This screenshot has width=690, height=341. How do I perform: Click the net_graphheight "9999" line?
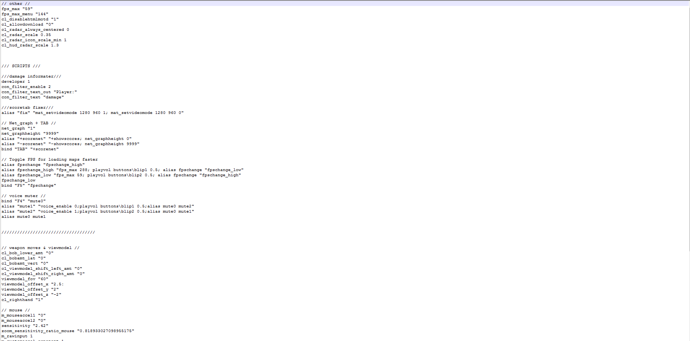click(x=30, y=134)
